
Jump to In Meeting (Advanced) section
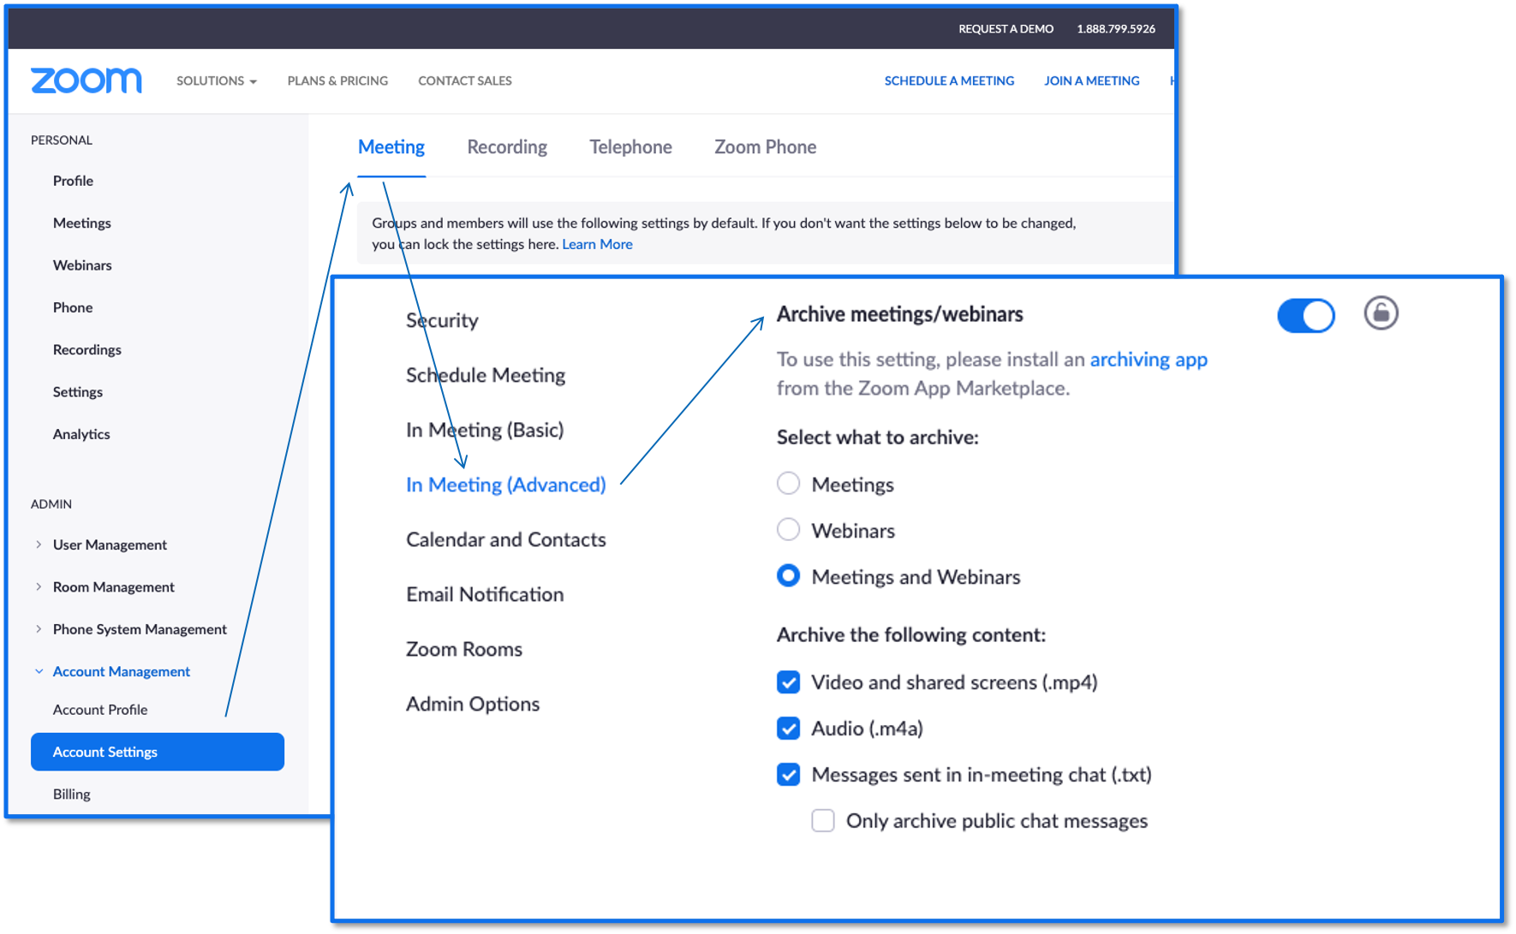point(505,485)
